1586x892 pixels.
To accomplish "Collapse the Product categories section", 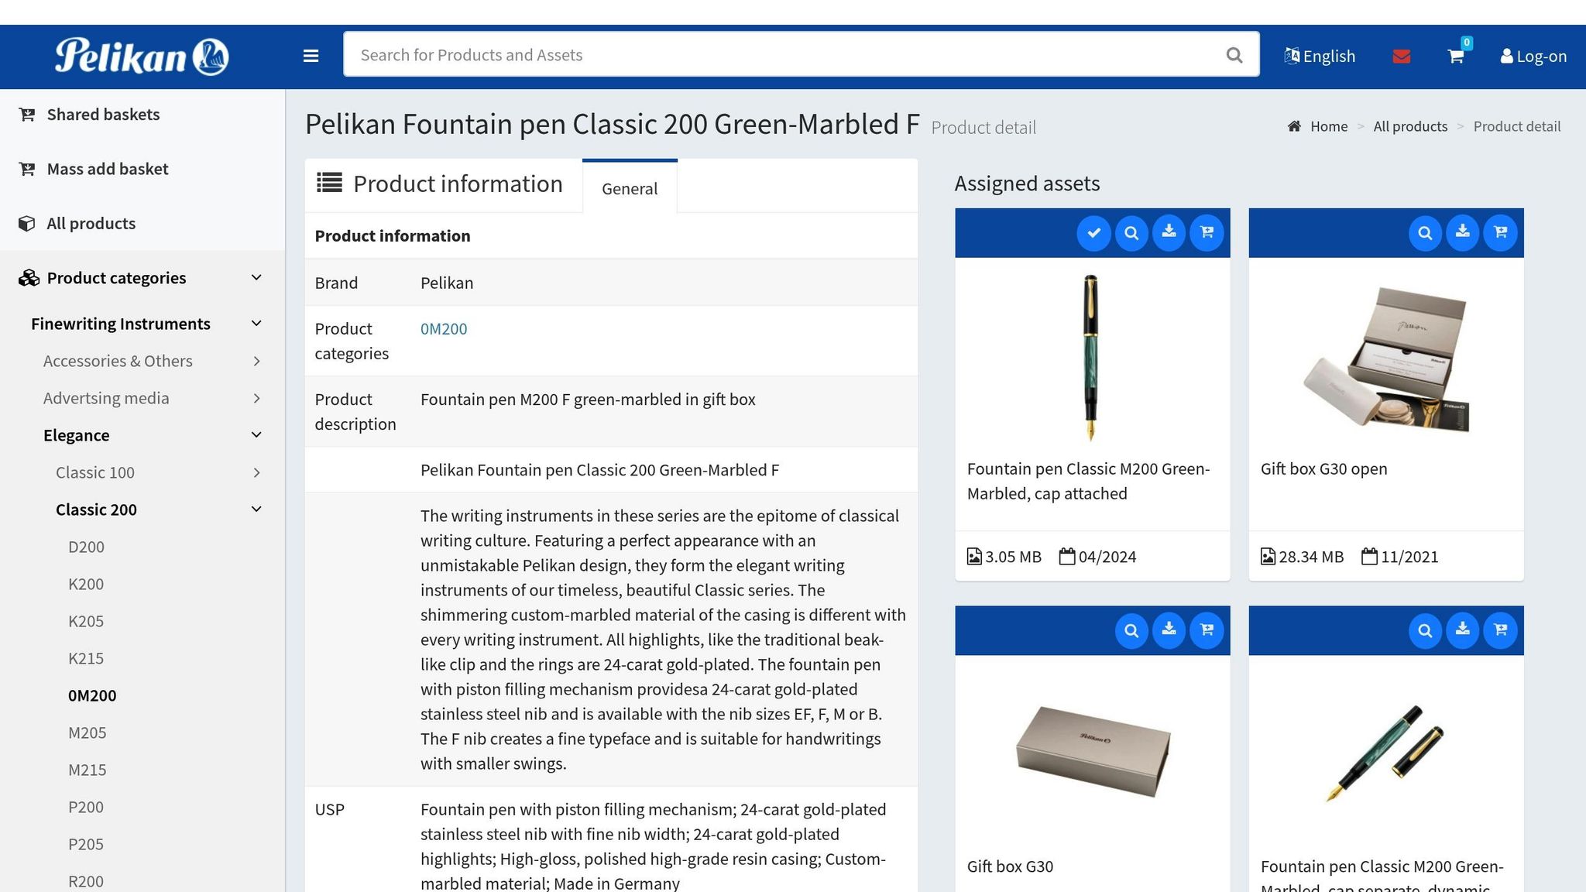I will 256,278.
